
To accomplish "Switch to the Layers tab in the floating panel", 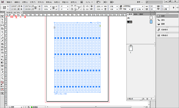I will [141, 14].
